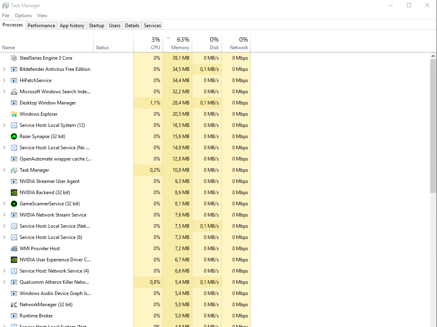Select Razer Synapse (32 bit) name text
Screen dimensions: 437x327
pos(43,136)
